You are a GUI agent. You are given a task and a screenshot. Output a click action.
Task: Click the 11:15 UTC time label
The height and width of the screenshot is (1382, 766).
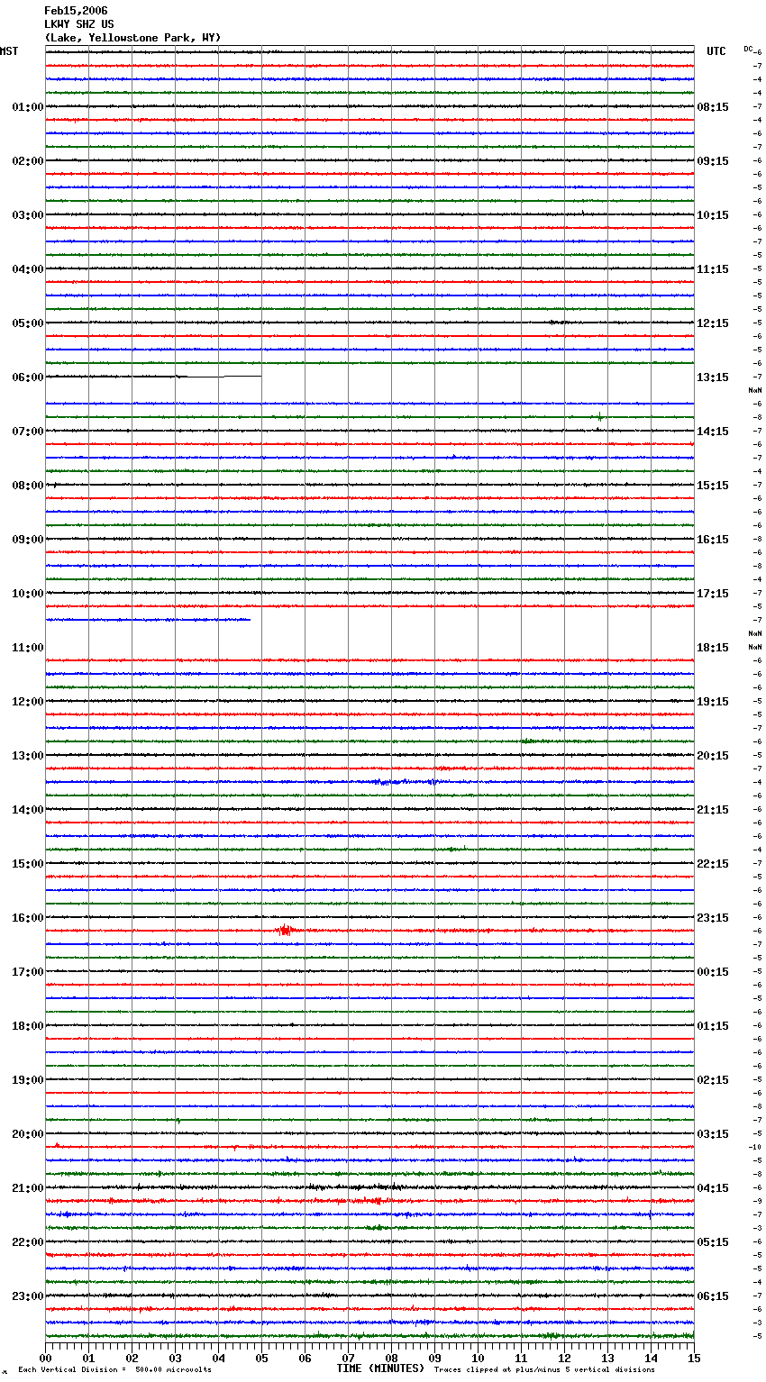tap(713, 269)
